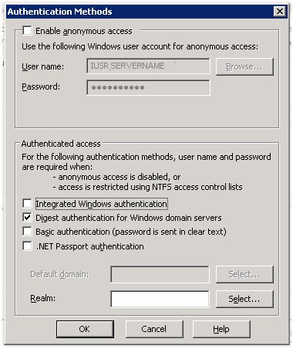Open the Select button beside Realm
The width and height of the screenshot is (293, 349).
(244, 299)
